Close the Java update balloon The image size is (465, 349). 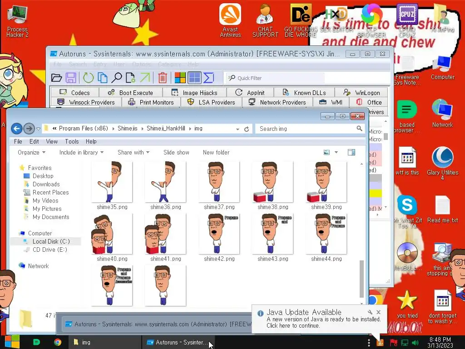coord(378,312)
